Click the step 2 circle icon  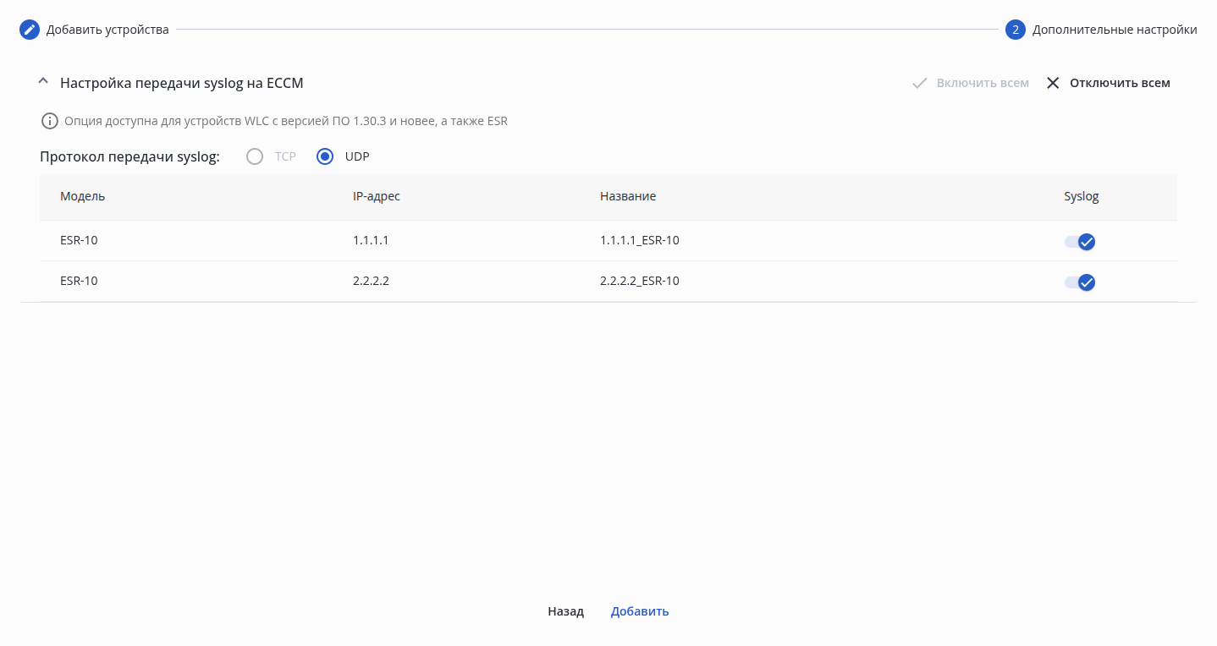click(1016, 30)
